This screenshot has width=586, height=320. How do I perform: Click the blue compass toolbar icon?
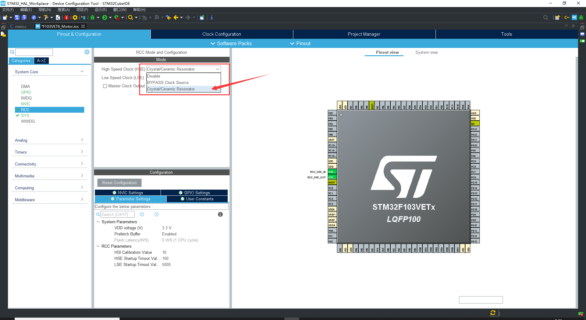[34, 17]
